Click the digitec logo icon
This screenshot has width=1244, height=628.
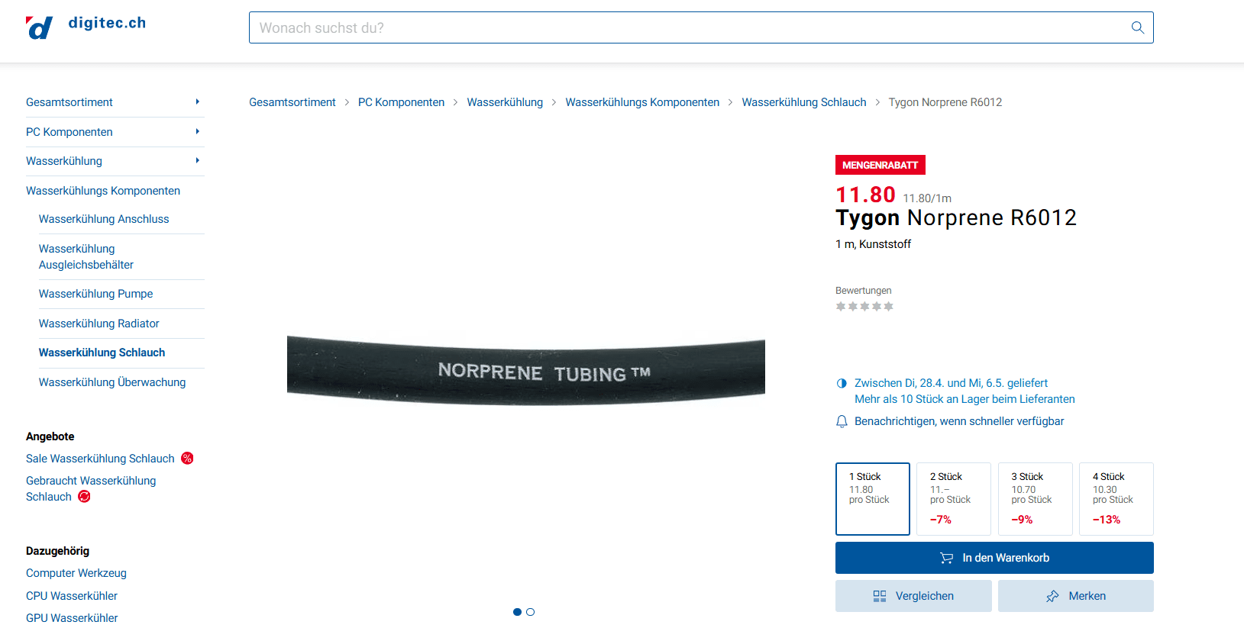point(39,27)
